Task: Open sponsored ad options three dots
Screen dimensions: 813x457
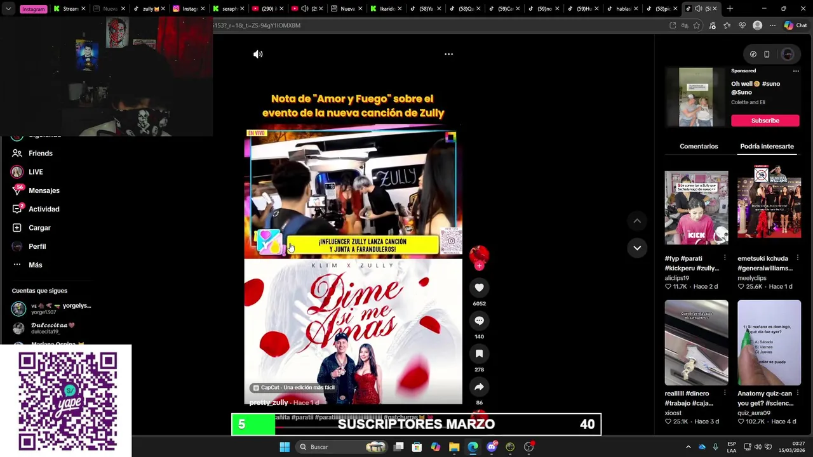Action: [796, 71]
